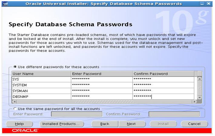The width and height of the screenshot is (215, 136).
Task: Minimize the Oracle Universal Installer window
Action: (202, 4)
